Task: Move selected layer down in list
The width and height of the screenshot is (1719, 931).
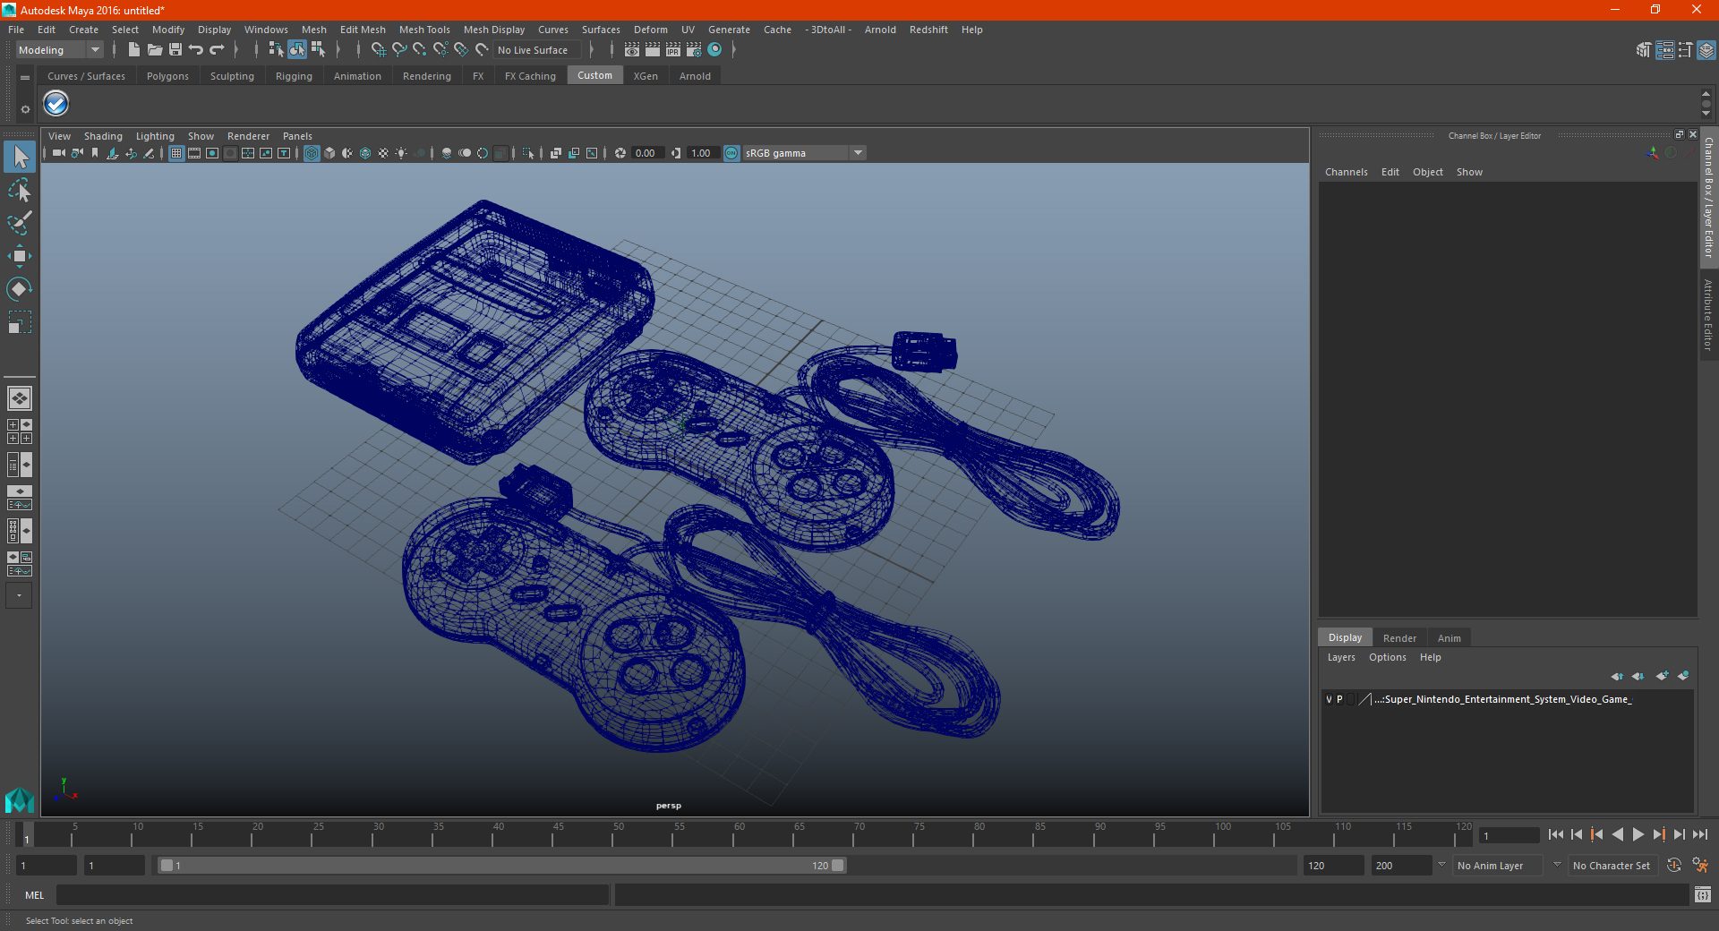Action: [1638, 676]
